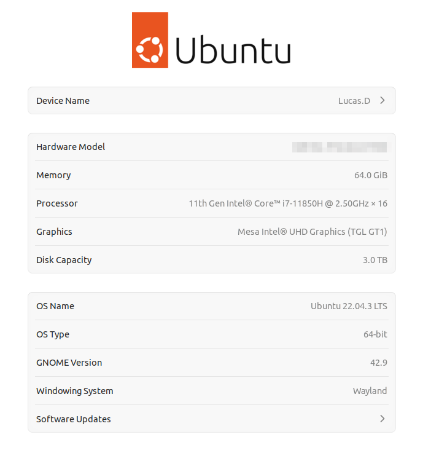Click the OS Type label
The width and height of the screenshot is (423, 461).
pos(53,334)
